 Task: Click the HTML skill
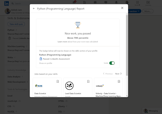[x=61, y=101]
